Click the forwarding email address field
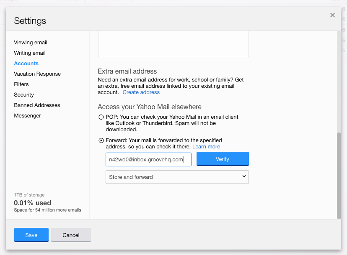The height and width of the screenshot is (255, 347). pos(148,159)
